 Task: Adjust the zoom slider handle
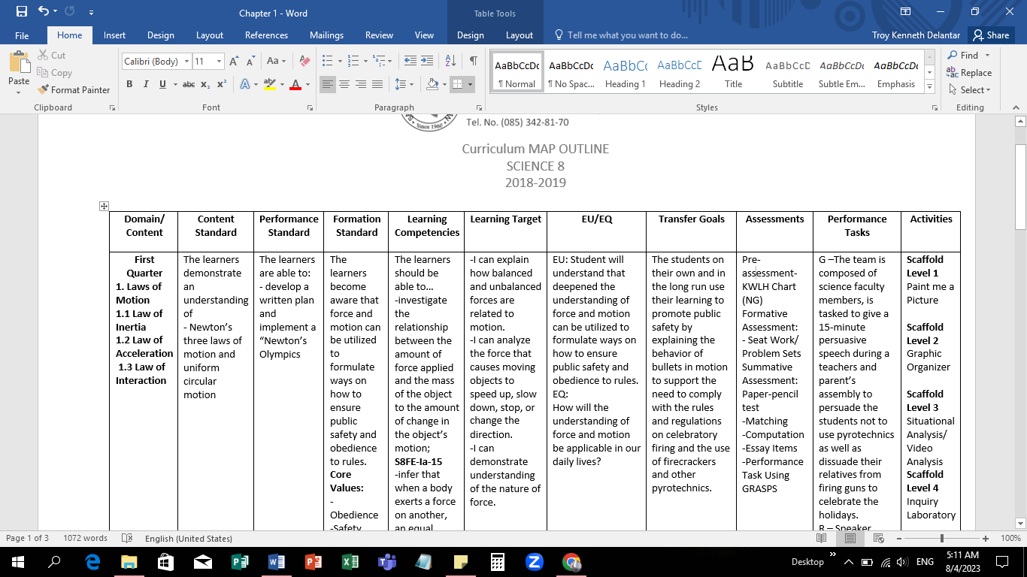942,538
